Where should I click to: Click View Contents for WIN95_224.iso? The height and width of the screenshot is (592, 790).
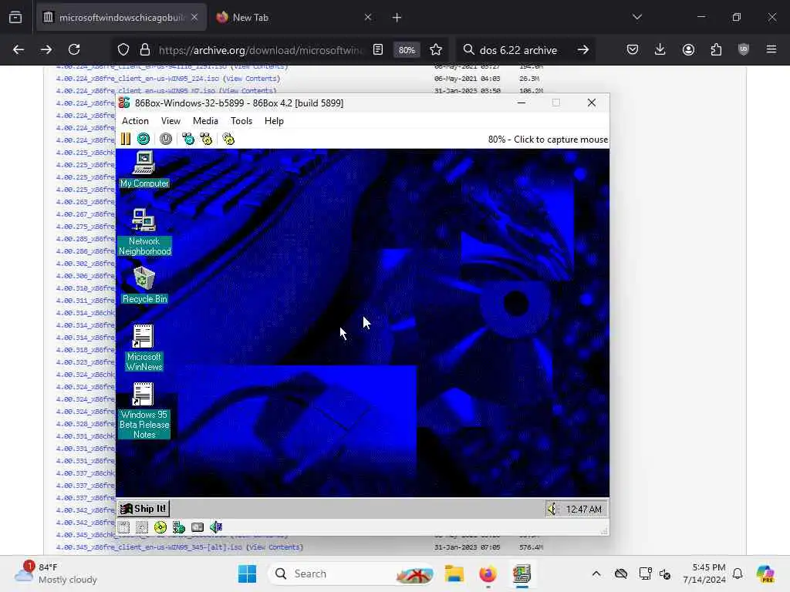tap(252, 79)
